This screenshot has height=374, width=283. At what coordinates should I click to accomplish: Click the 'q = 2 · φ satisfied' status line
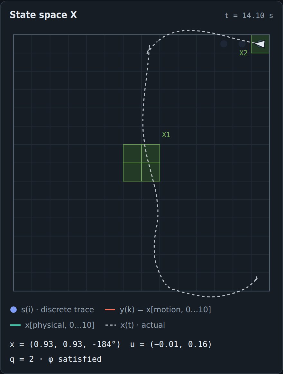tap(56, 359)
